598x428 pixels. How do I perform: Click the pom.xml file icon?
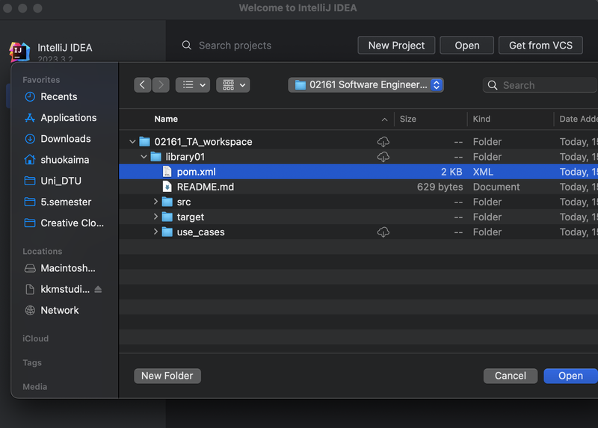pyautogui.click(x=167, y=172)
